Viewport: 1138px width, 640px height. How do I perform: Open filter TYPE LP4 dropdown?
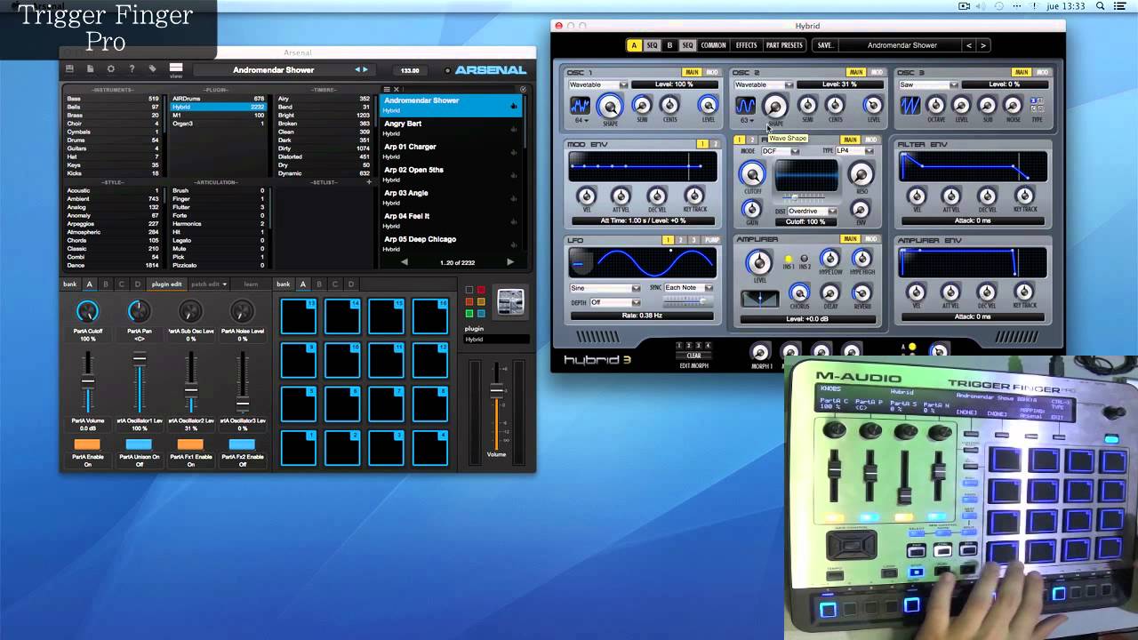pos(854,151)
